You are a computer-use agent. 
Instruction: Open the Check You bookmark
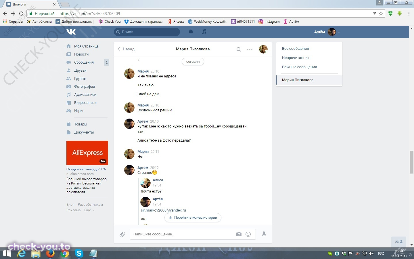tap(110, 22)
